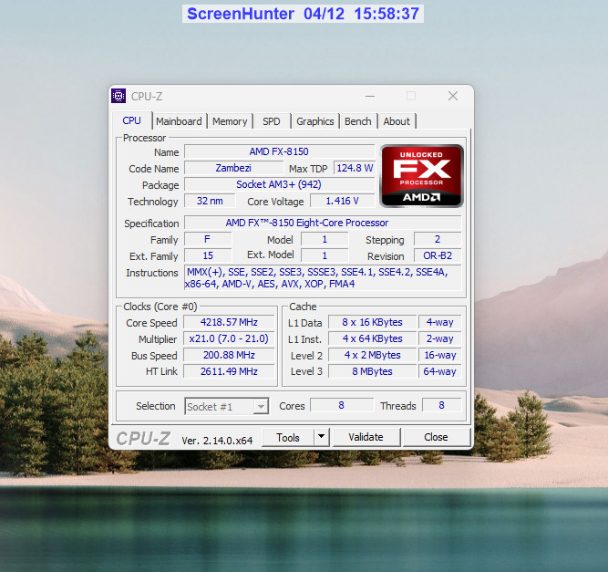
Task: Click the 2611.49 MHz HT Link value
Action: pos(229,371)
